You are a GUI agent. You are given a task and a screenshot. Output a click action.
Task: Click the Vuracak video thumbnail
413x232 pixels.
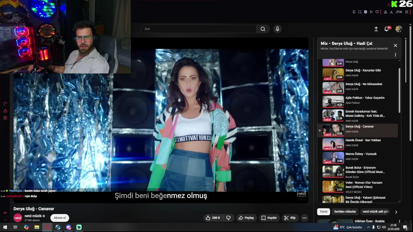[x=333, y=158]
